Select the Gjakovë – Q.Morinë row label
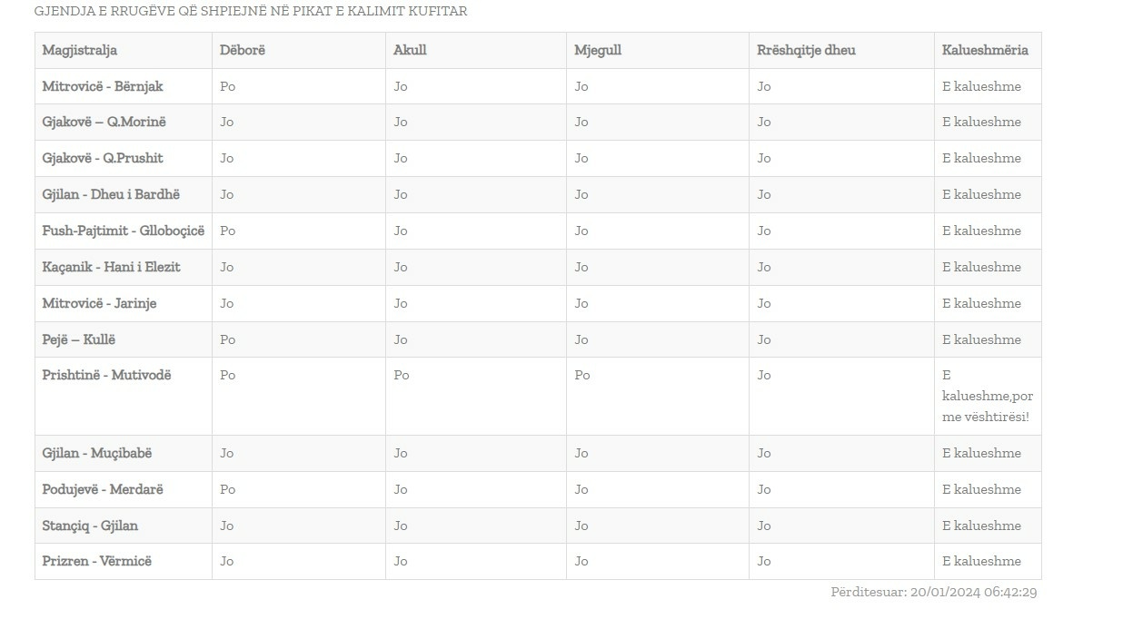The width and height of the screenshot is (1123, 619). tap(104, 123)
